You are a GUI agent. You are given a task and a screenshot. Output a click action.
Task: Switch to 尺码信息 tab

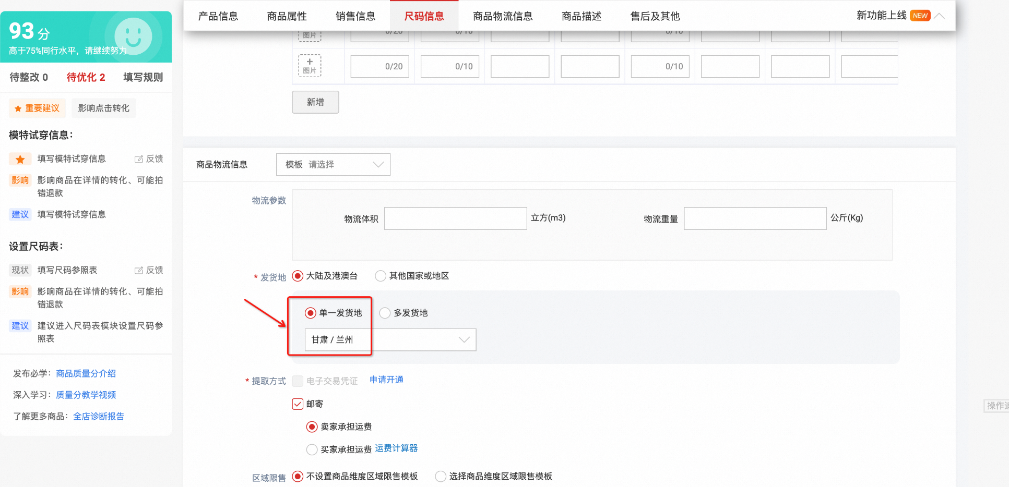[x=424, y=16]
